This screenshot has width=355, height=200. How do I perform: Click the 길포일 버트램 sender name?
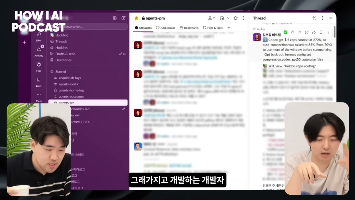tap(272, 35)
